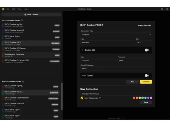Click the mariadb tag in saved connections

[56, 31]
